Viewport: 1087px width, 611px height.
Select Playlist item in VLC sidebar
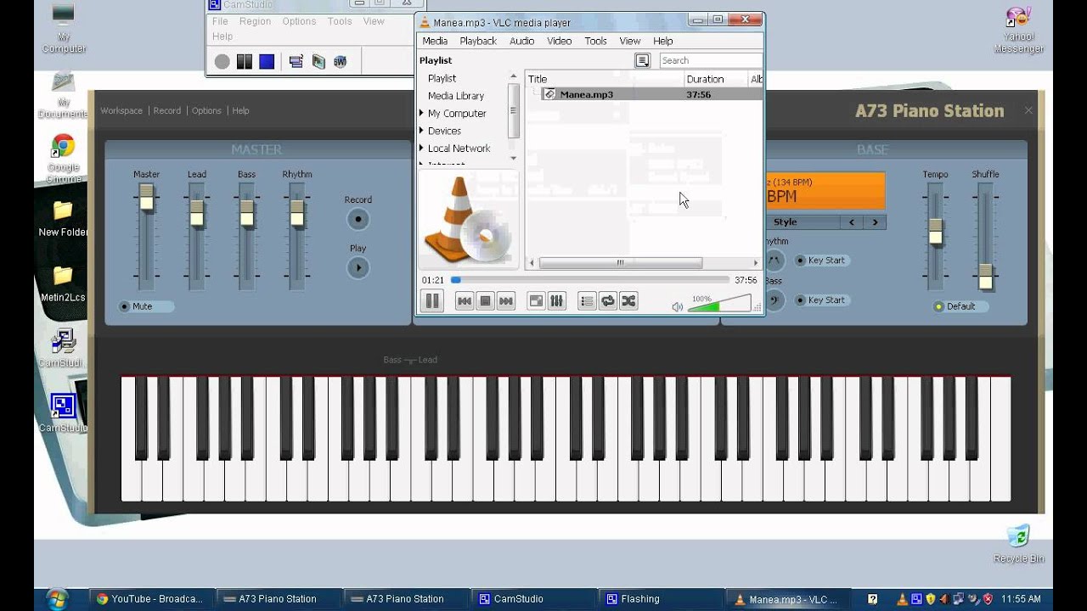tap(442, 78)
